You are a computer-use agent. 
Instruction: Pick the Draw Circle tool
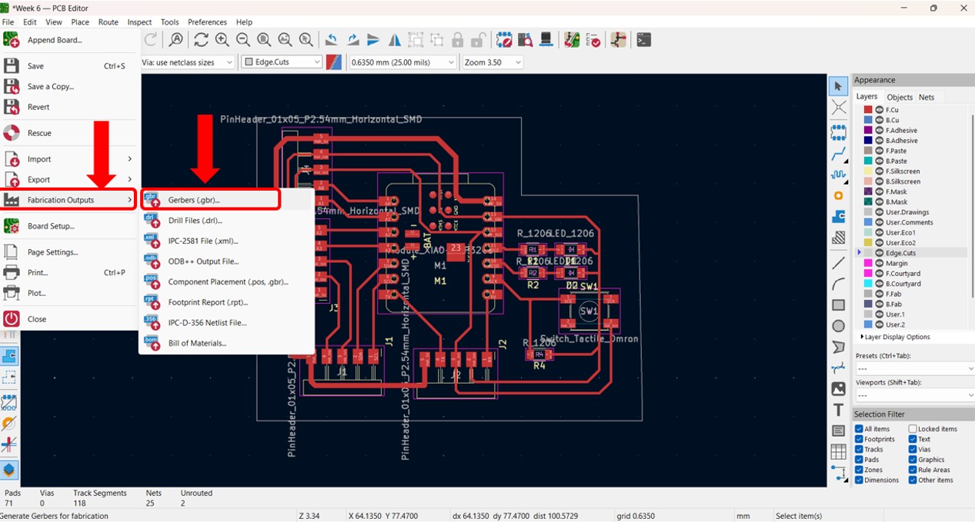[838, 326]
